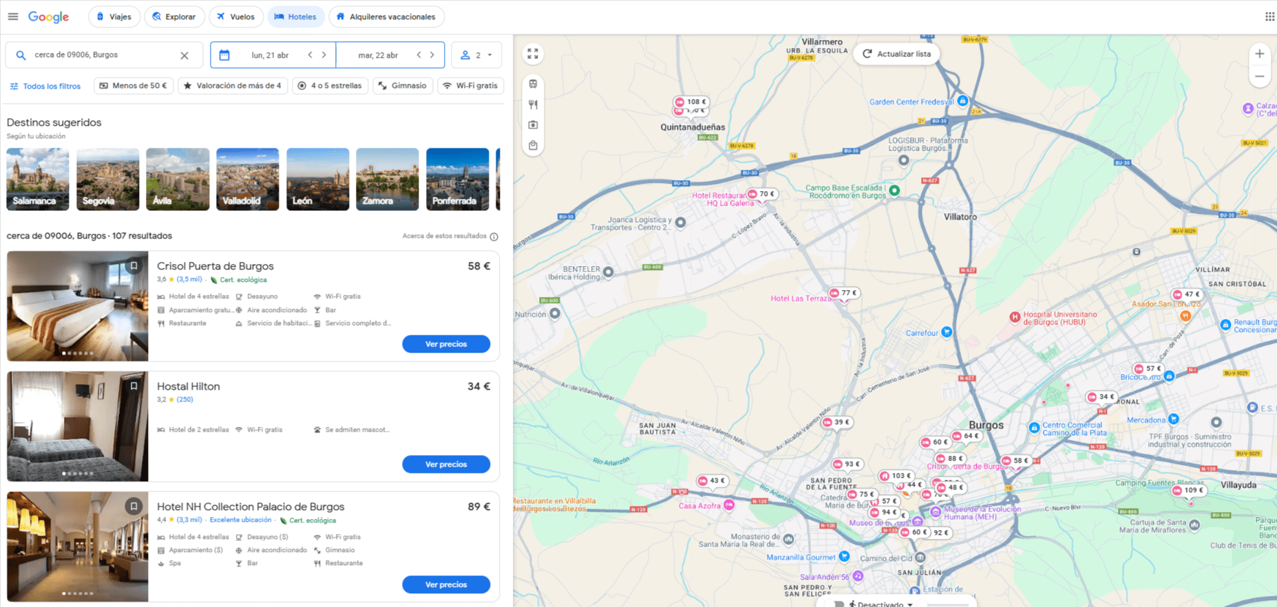Click Actualizar lista map button

897,54
